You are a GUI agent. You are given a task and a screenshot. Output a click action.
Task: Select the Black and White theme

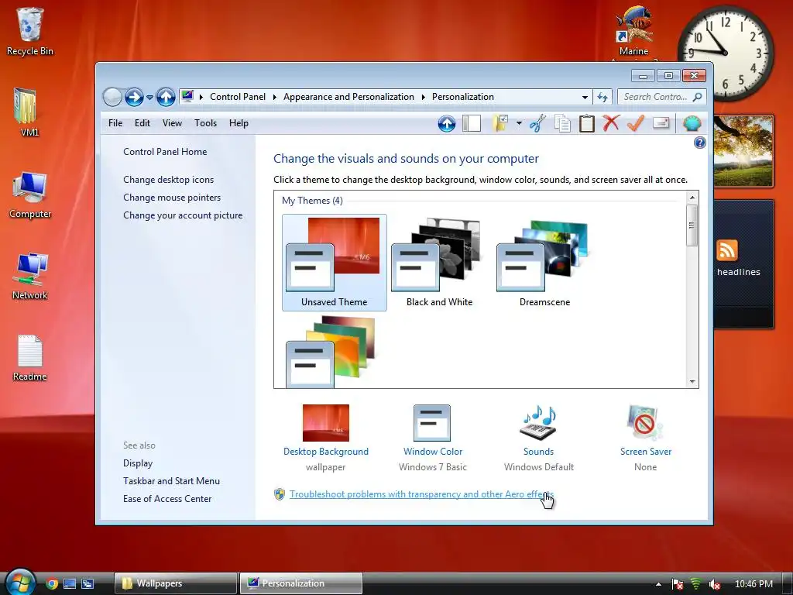pyautogui.click(x=440, y=262)
